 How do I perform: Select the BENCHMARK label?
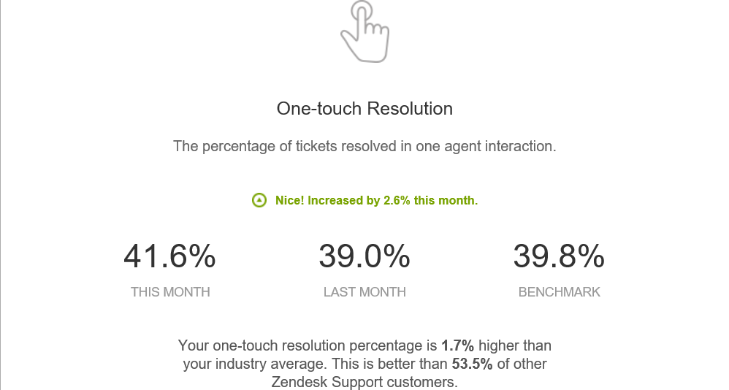tap(560, 292)
